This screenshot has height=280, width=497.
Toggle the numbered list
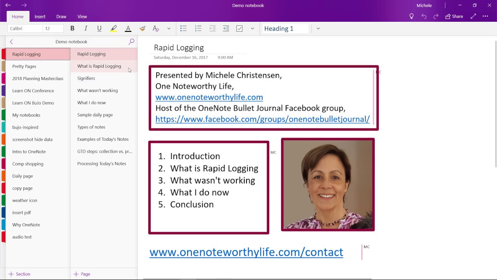coord(198,28)
